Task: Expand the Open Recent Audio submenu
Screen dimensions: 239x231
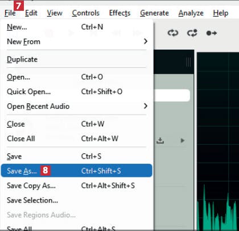Action: (76, 106)
